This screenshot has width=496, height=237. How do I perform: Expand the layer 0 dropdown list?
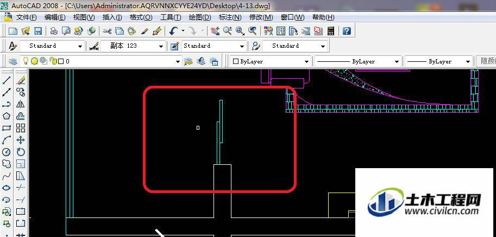point(178,61)
